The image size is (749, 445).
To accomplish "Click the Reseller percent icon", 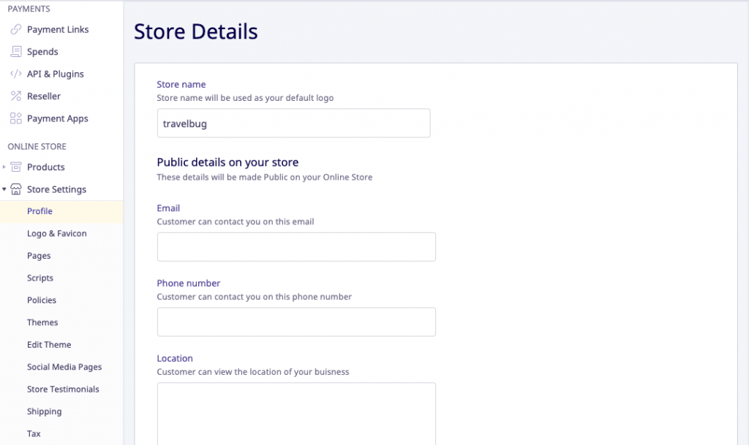I will 15,96.
